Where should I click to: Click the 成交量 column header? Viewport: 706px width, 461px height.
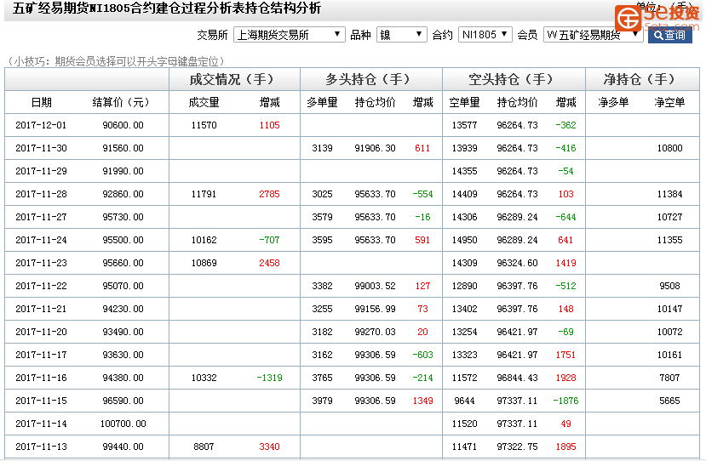pos(204,103)
